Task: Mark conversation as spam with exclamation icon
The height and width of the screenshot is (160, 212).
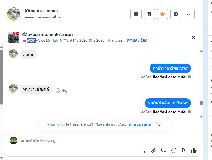Action: tap(136, 14)
